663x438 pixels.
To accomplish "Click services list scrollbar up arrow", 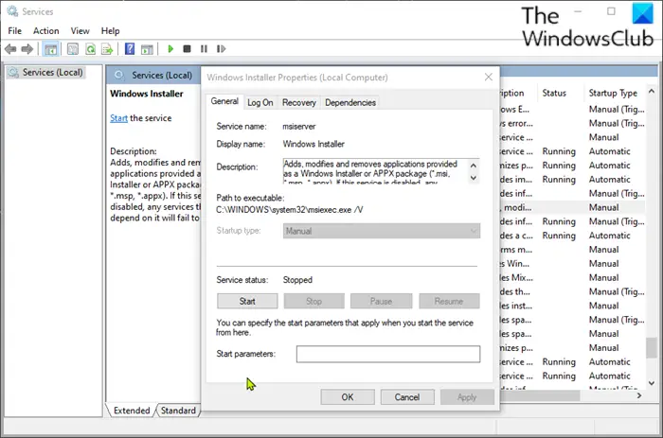I will tap(652, 91).
